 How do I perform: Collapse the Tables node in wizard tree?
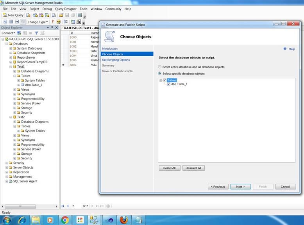(x=161, y=80)
